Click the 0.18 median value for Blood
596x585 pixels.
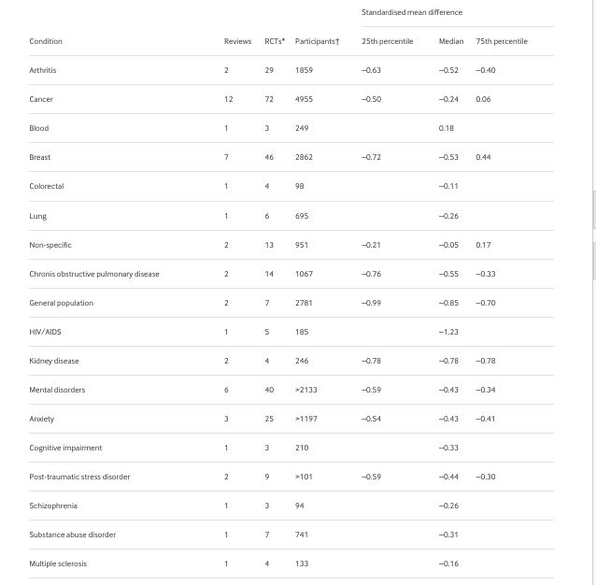point(447,128)
